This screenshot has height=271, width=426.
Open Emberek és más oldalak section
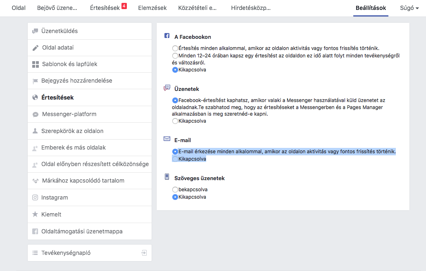point(90,148)
